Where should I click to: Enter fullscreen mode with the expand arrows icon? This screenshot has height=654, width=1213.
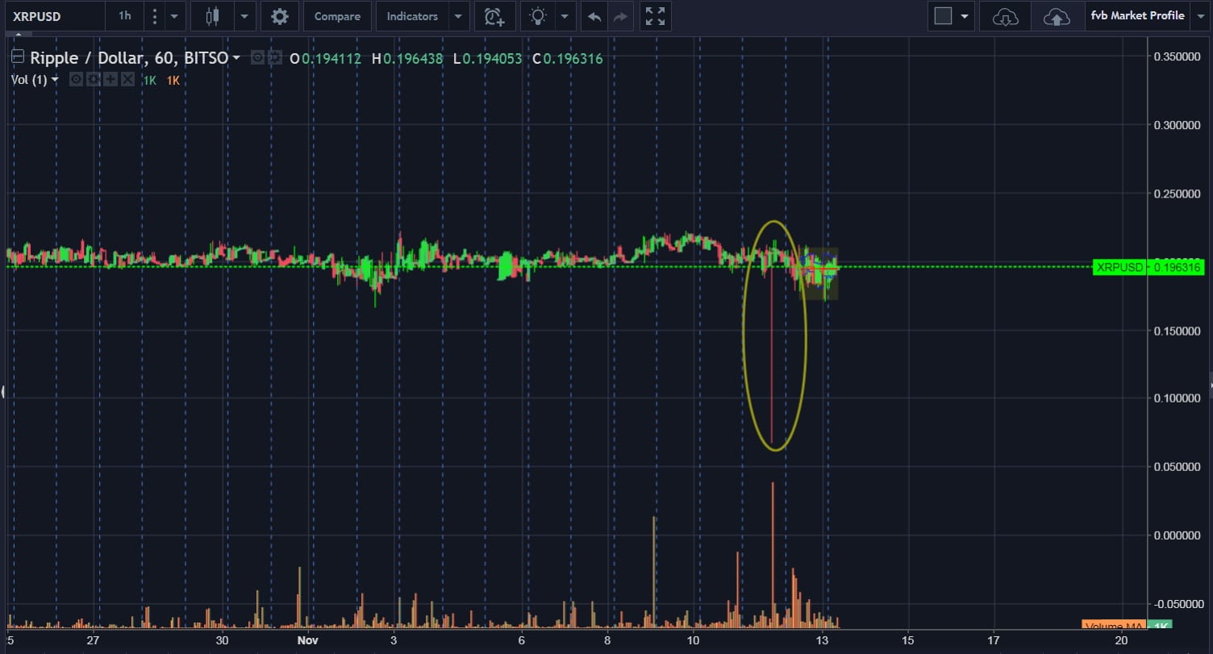tap(656, 16)
